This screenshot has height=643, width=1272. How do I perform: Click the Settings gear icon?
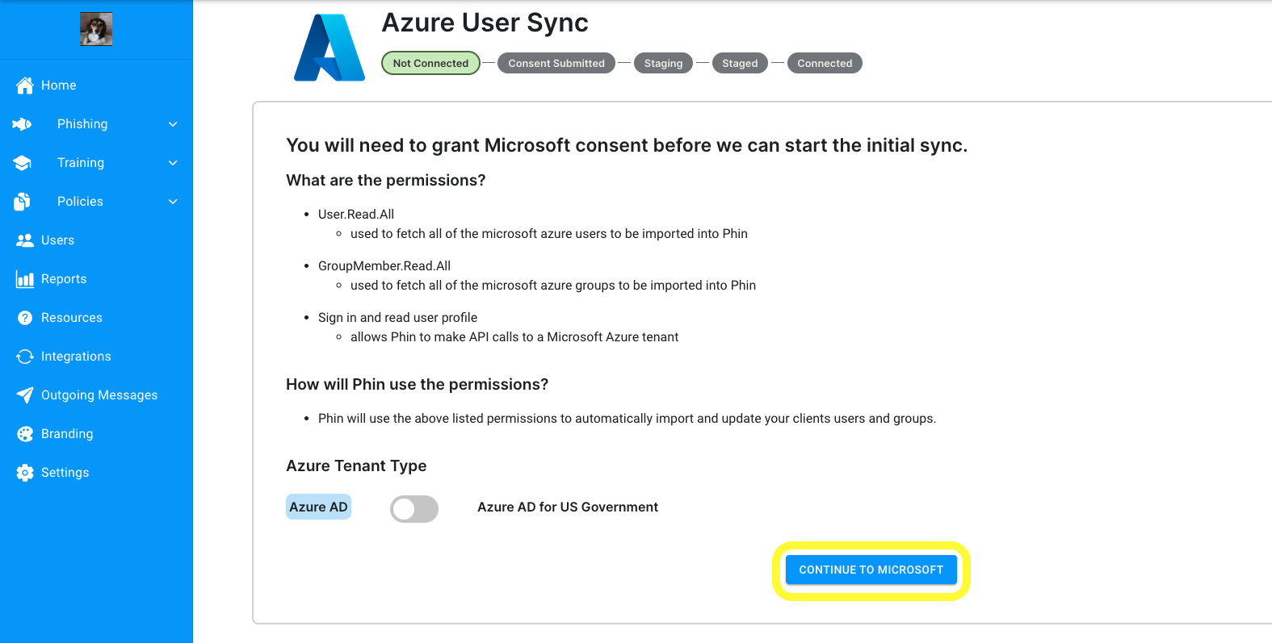(x=25, y=473)
